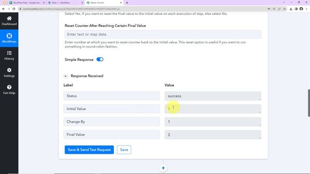Click the Final Value label field
The height and width of the screenshot is (174, 310).
pos(112,134)
